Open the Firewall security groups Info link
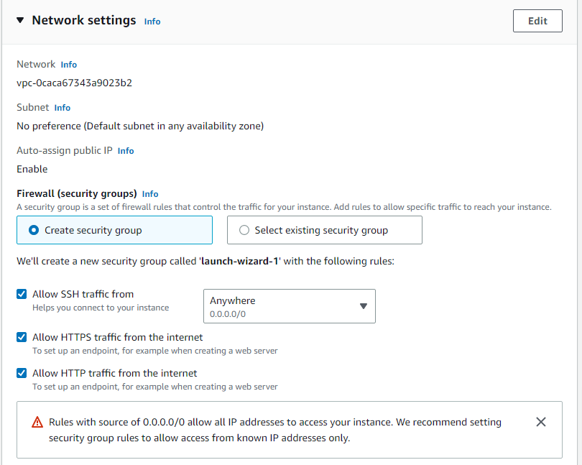Screen dimensions: 582x465 [150, 194]
